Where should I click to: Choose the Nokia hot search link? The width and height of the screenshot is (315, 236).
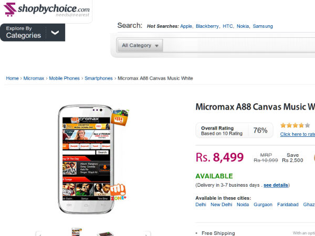[243, 26]
